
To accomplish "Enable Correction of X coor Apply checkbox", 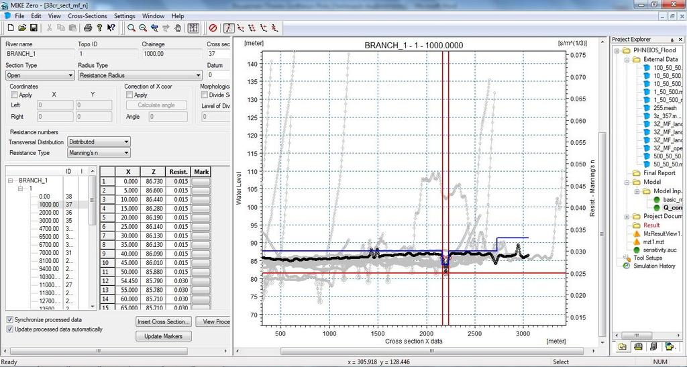I will click(x=129, y=95).
